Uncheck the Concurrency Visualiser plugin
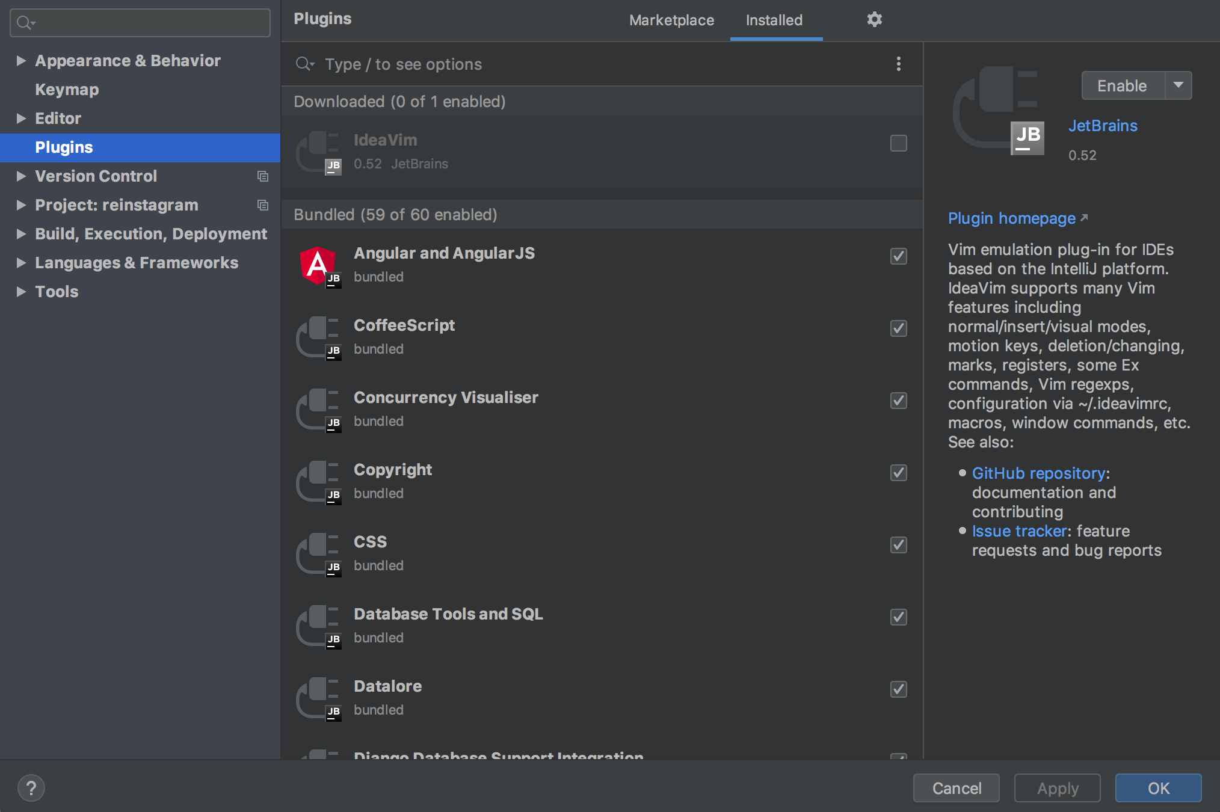 898,401
